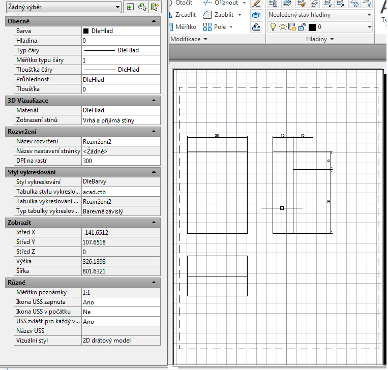Viewport: 388px width, 370px height.
Task: Expand the Hladiny panel title
Action: (320, 39)
